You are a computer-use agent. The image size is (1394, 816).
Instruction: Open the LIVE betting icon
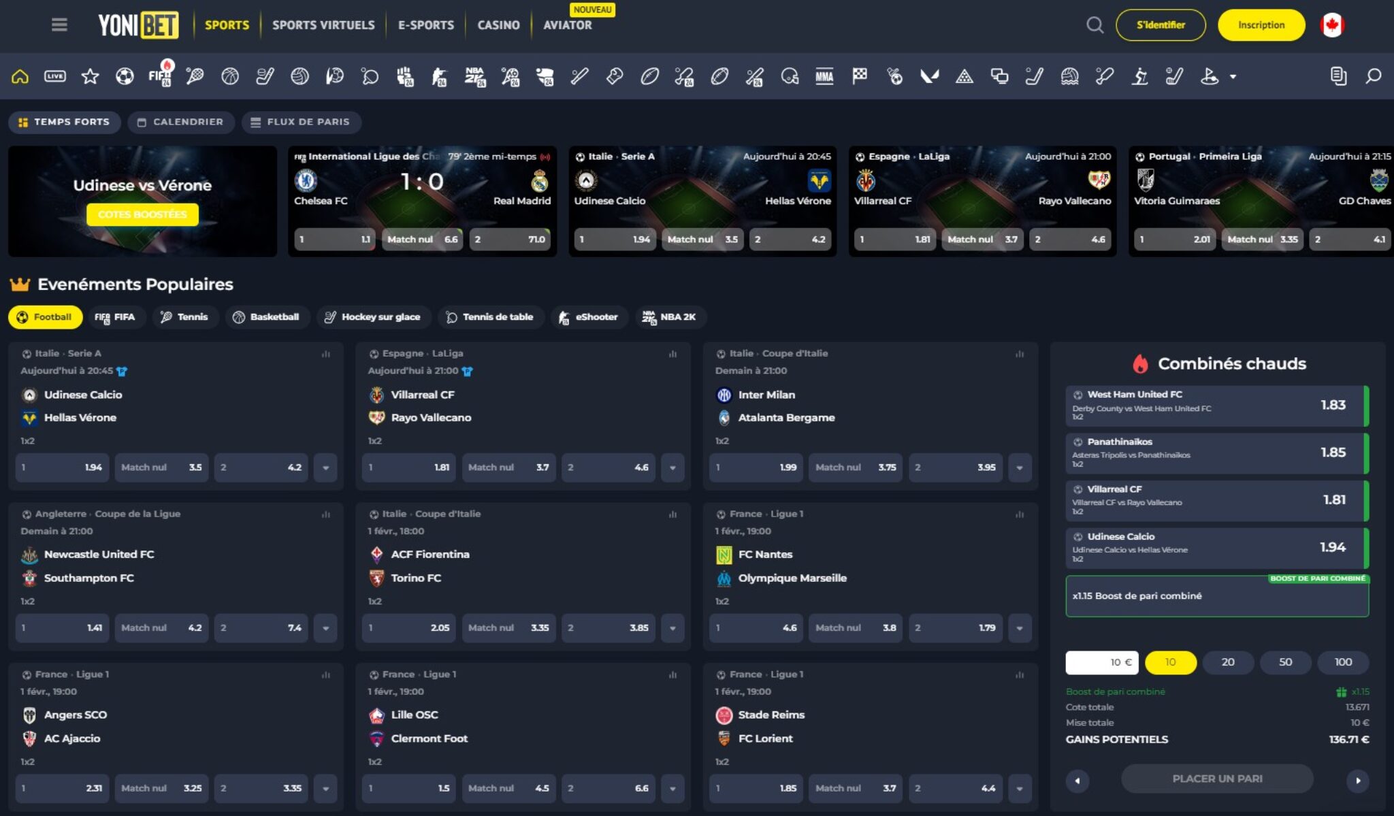(55, 76)
